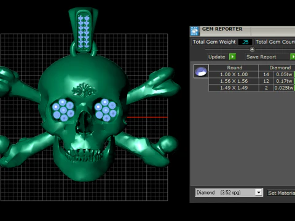The height and width of the screenshot is (221, 295).
Task: Click the Total Gem Weight label
Action: pyautogui.click(x=214, y=42)
